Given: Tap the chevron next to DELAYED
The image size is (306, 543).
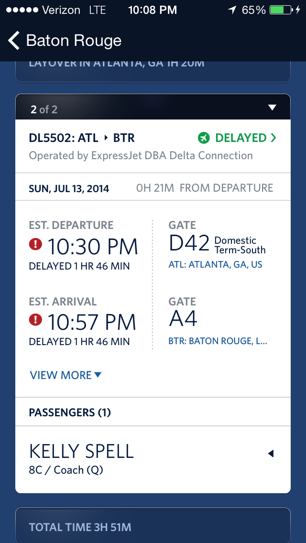Looking at the screenshot, I should pyautogui.click(x=273, y=138).
